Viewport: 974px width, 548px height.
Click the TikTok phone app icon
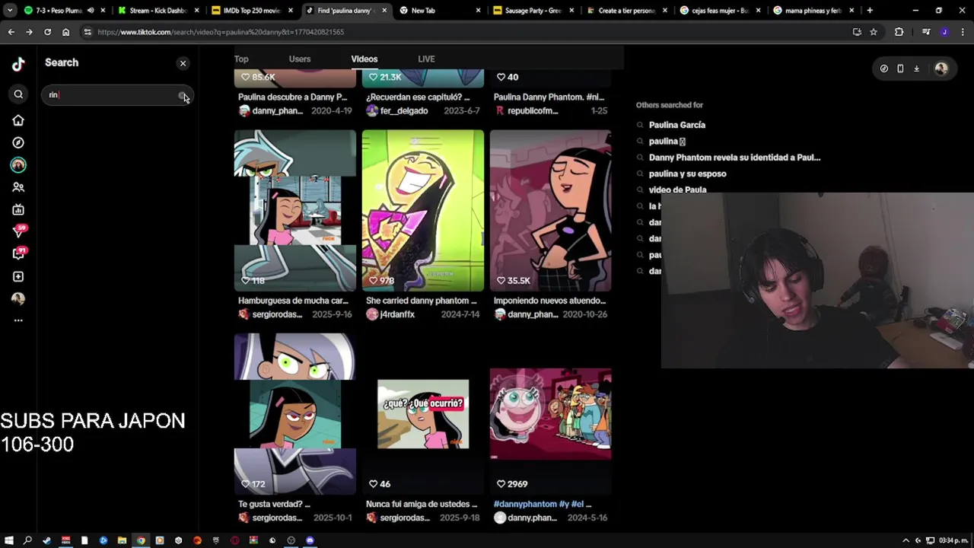pyautogui.click(x=900, y=68)
